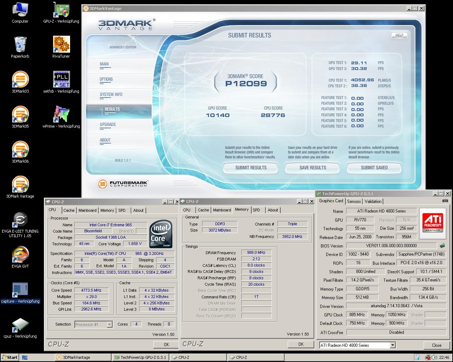Open the GPU-Z adapter selection dropdown
This screenshot has width=453, height=362.
(392, 345)
